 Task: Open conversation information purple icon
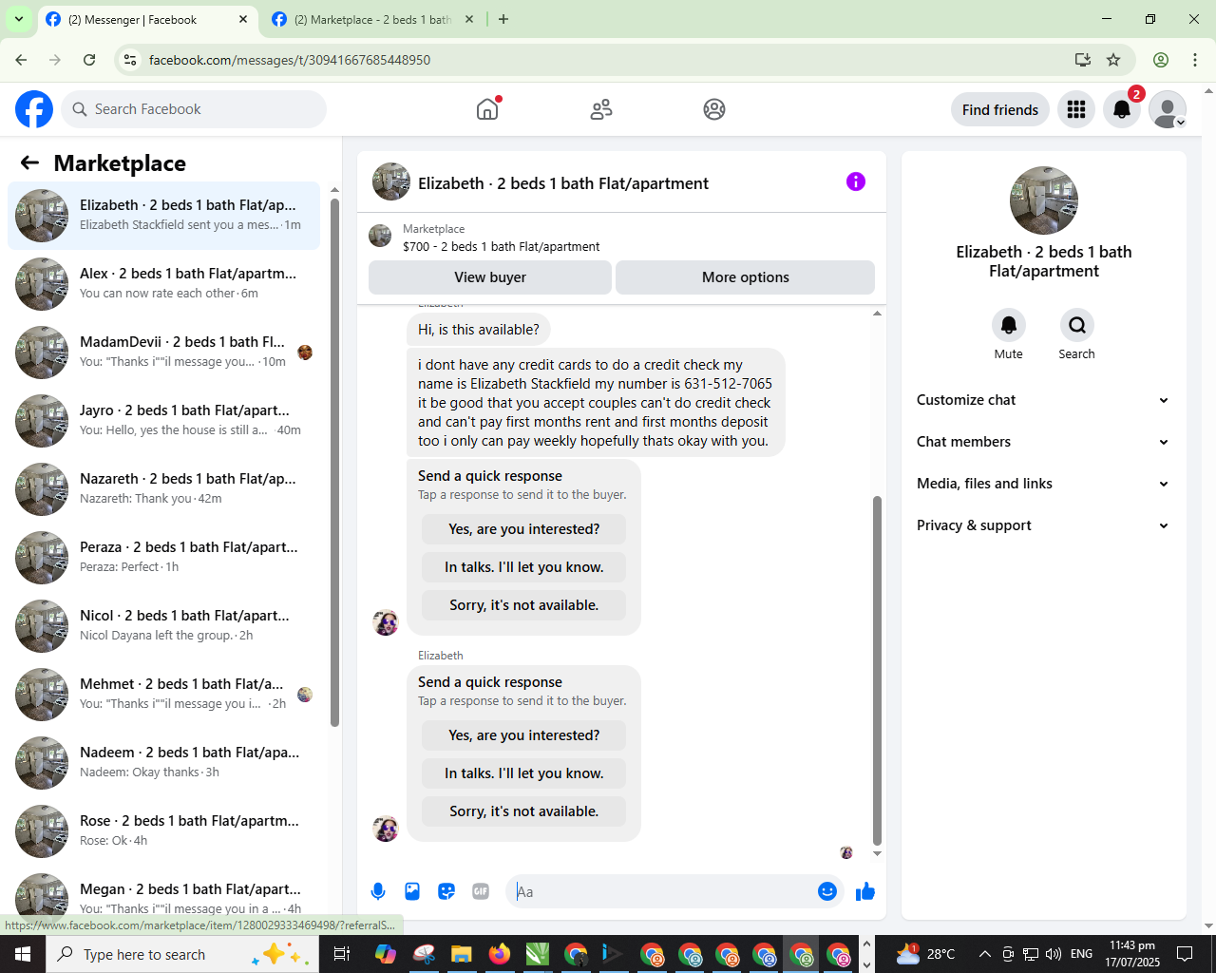pyautogui.click(x=856, y=181)
